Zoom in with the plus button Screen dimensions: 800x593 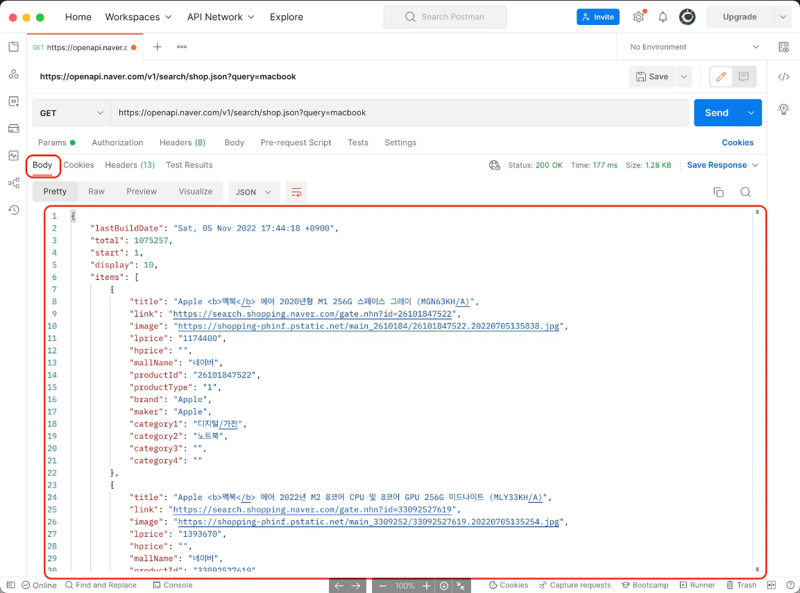[427, 586]
